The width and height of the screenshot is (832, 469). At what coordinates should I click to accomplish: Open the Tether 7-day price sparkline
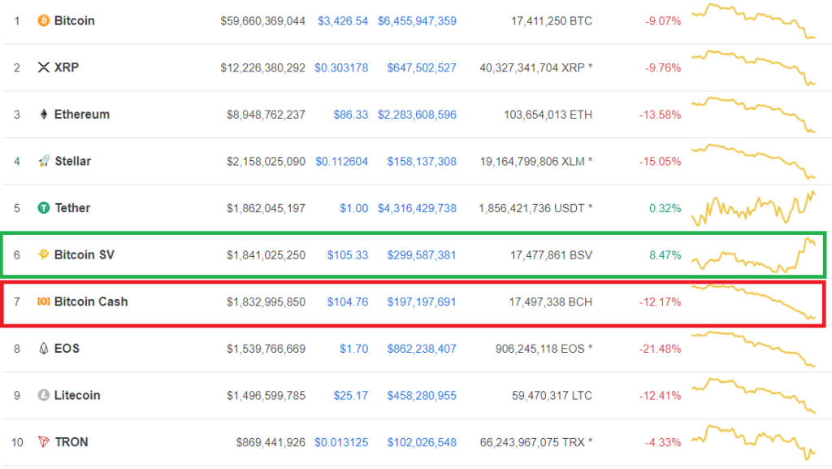point(753,208)
